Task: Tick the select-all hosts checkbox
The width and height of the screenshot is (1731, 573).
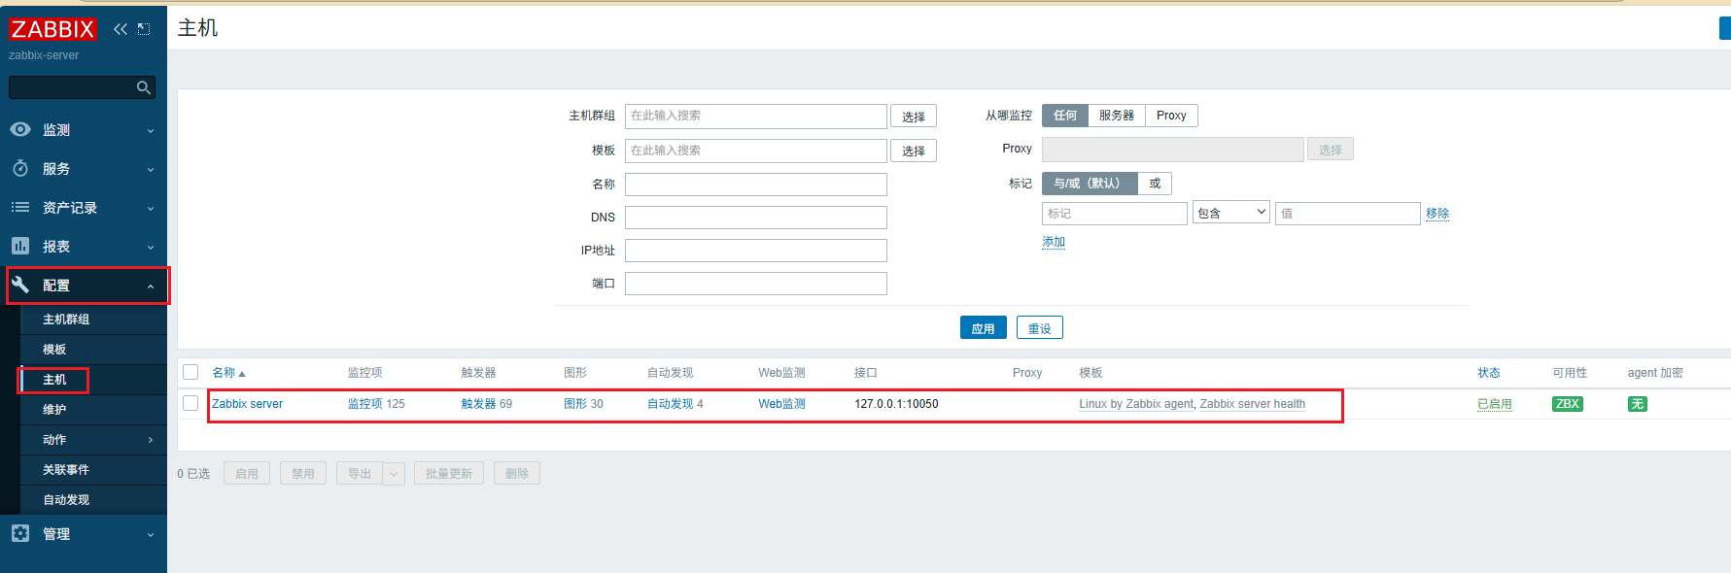Action: (x=190, y=372)
